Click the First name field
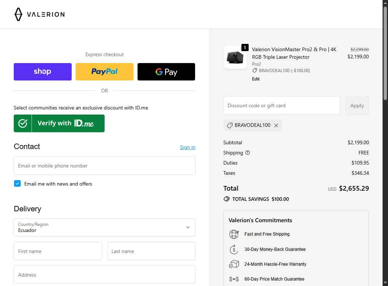Screen dimensions: 388x286 [x=58, y=251]
